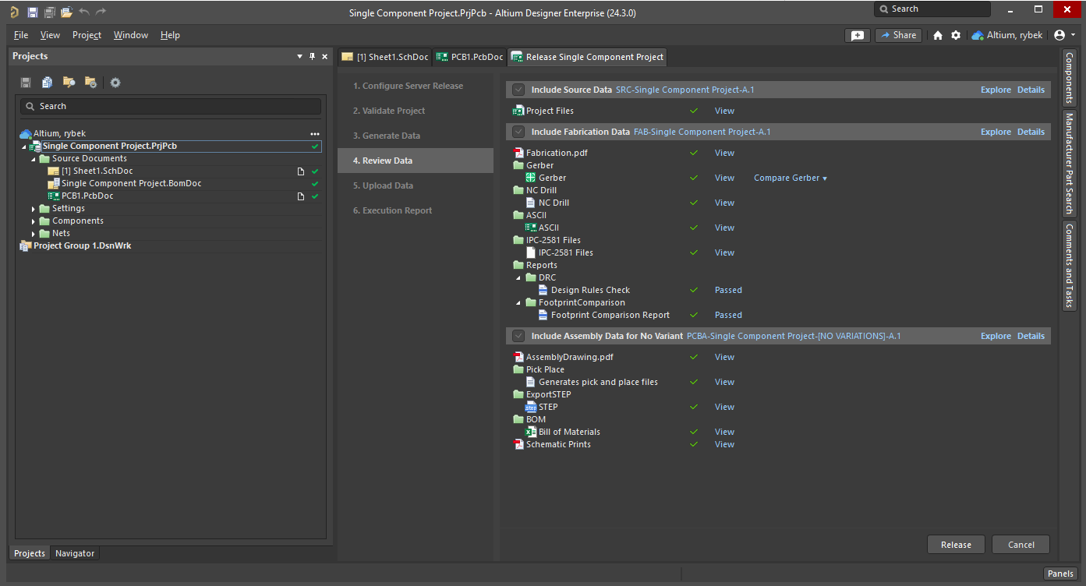
Task: Click the Release button
Action: tap(956, 545)
